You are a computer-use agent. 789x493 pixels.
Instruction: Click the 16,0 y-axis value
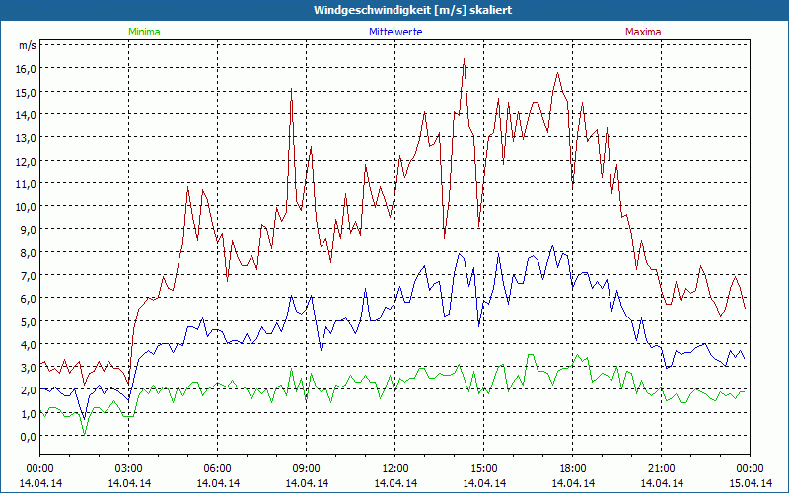click(x=28, y=69)
